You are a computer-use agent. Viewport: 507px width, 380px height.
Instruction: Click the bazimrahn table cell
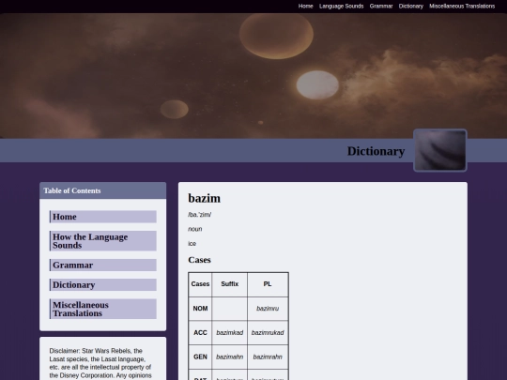tap(268, 357)
